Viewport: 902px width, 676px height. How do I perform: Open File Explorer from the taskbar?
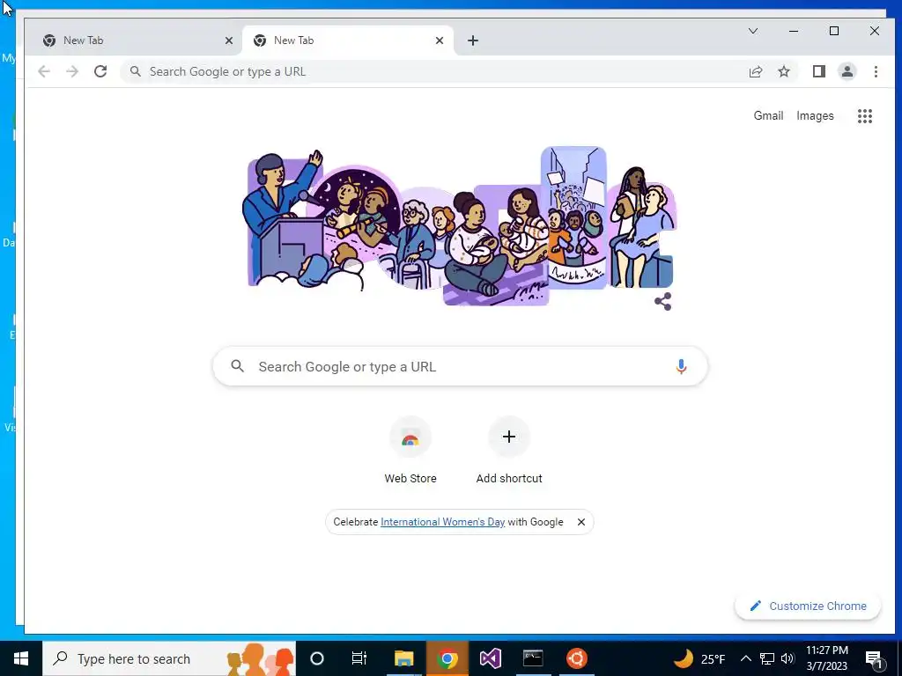click(403, 658)
